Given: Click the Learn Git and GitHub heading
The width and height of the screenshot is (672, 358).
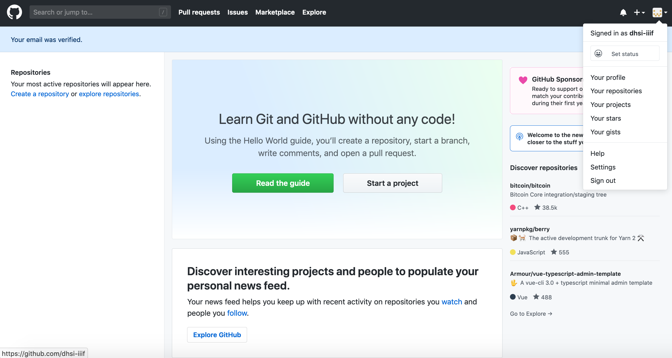Looking at the screenshot, I should click(337, 119).
